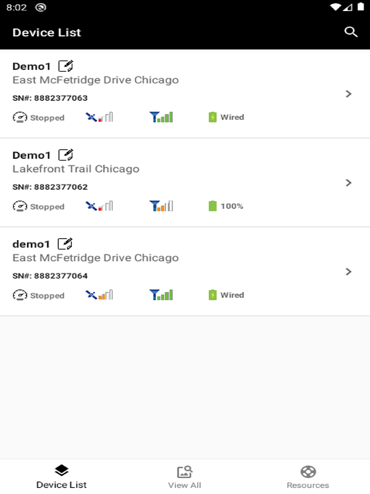Expand details chevron for device 8882377064
The image size is (370, 494).
(348, 272)
